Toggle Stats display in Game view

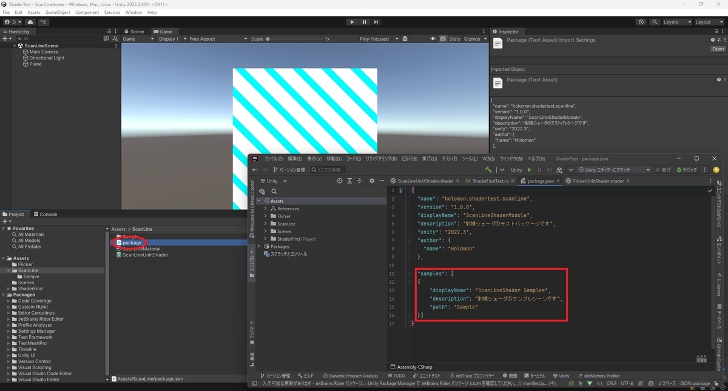pyautogui.click(x=454, y=38)
